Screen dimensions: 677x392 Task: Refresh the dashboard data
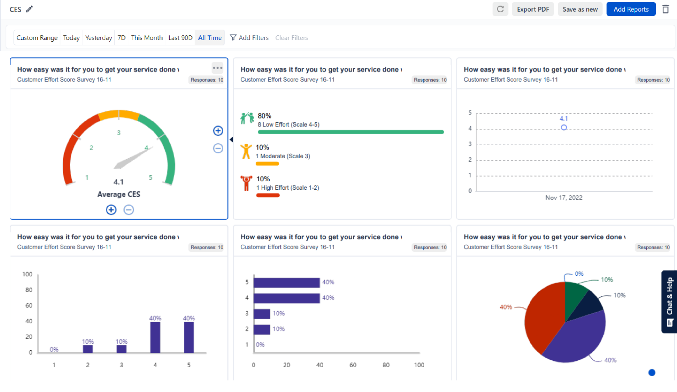[500, 9]
